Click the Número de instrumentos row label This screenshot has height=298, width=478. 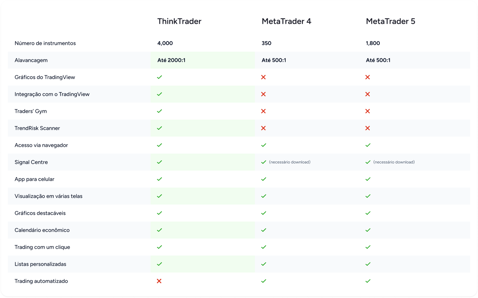[45, 43]
